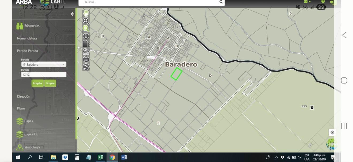This screenshot has width=353, height=162.
Task: Click the sidebar green vertical scrollbar
Action: [76, 74]
